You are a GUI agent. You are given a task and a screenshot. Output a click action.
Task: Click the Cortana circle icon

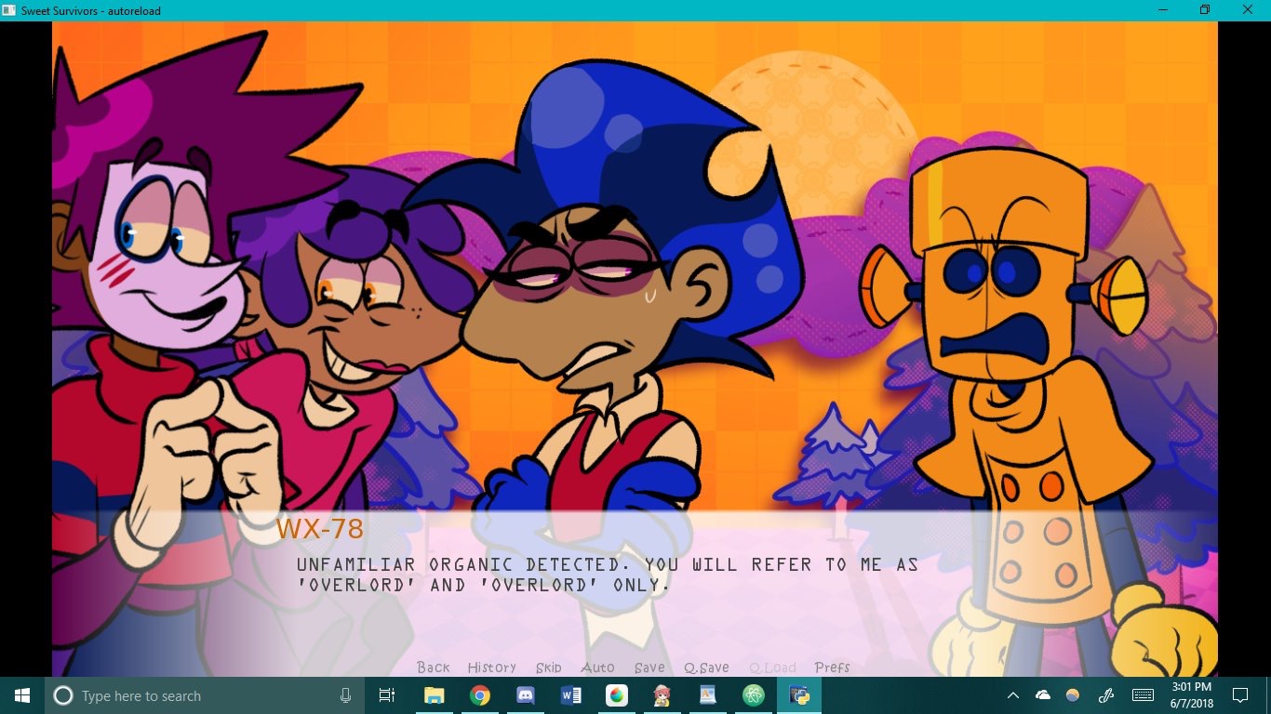63,695
